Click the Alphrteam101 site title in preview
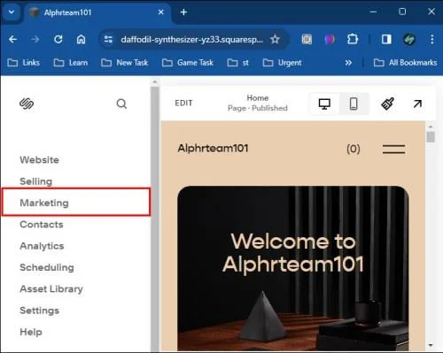 click(213, 148)
